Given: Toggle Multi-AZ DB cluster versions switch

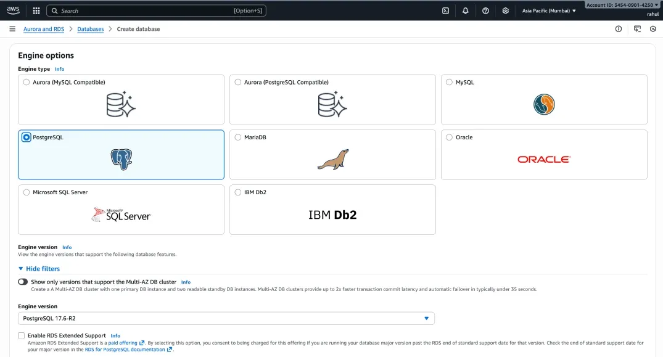Looking at the screenshot, I should 23,282.
